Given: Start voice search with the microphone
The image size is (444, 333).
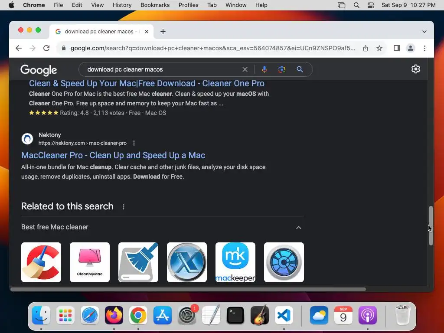Looking at the screenshot, I should point(264,69).
